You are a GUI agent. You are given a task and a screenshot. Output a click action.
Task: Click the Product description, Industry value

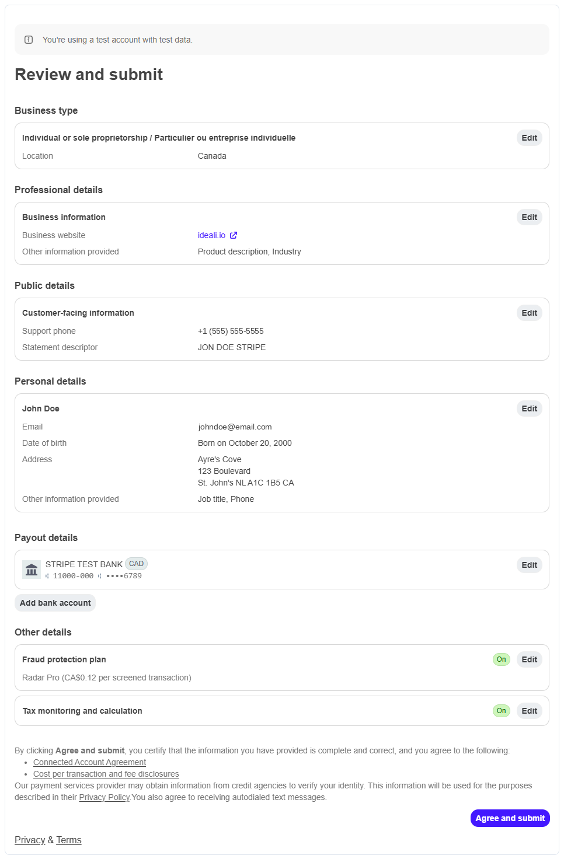(x=249, y=252)
